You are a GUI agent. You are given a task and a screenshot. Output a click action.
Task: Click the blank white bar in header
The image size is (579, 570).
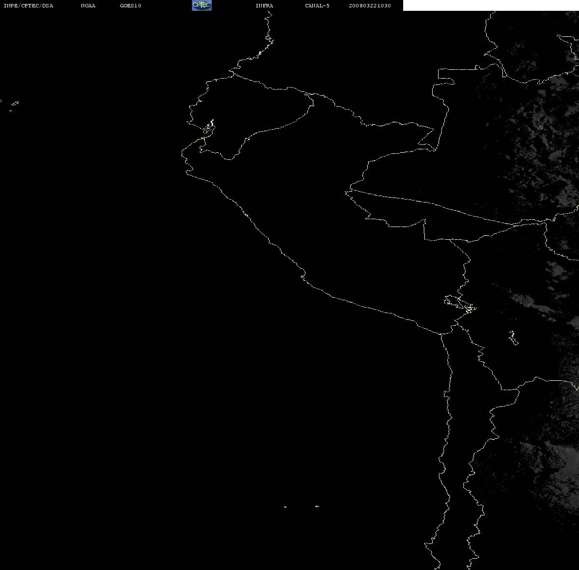click(491, 5)
